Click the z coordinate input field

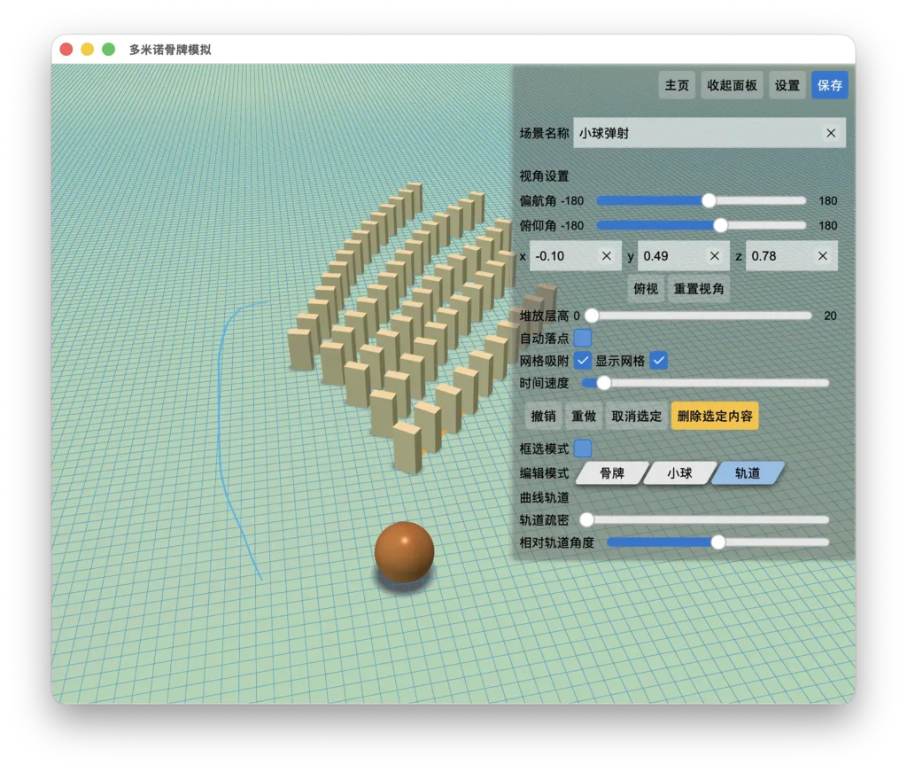(791, 256)
